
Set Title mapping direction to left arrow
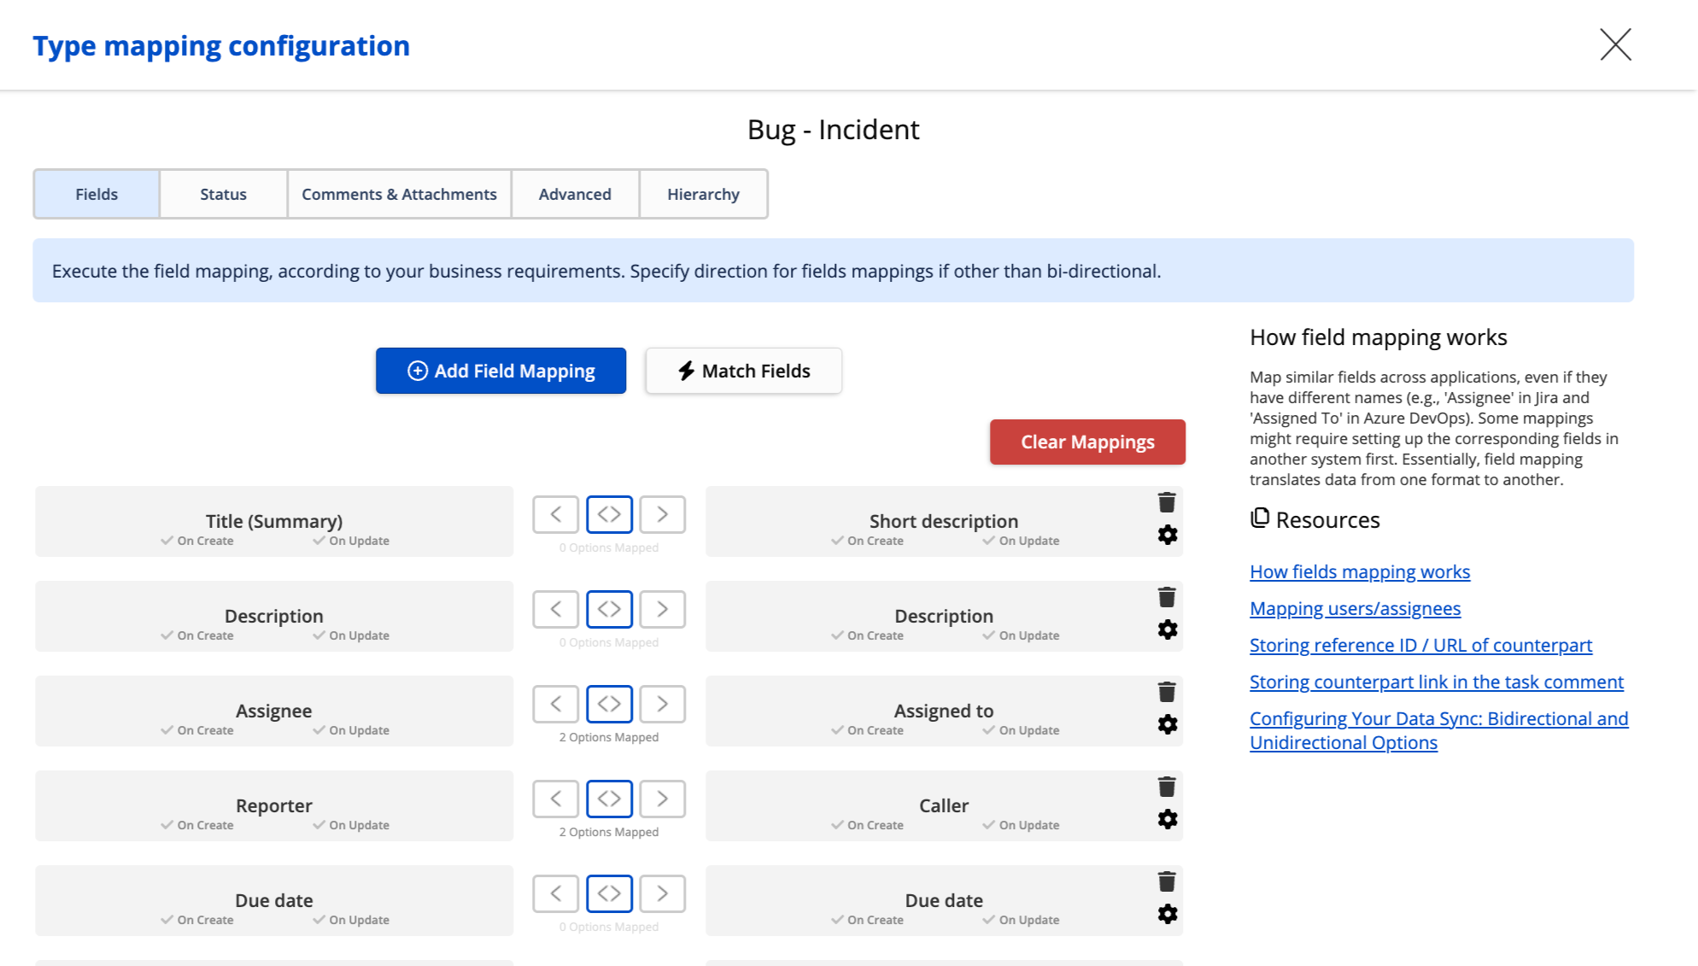(556, 514)
